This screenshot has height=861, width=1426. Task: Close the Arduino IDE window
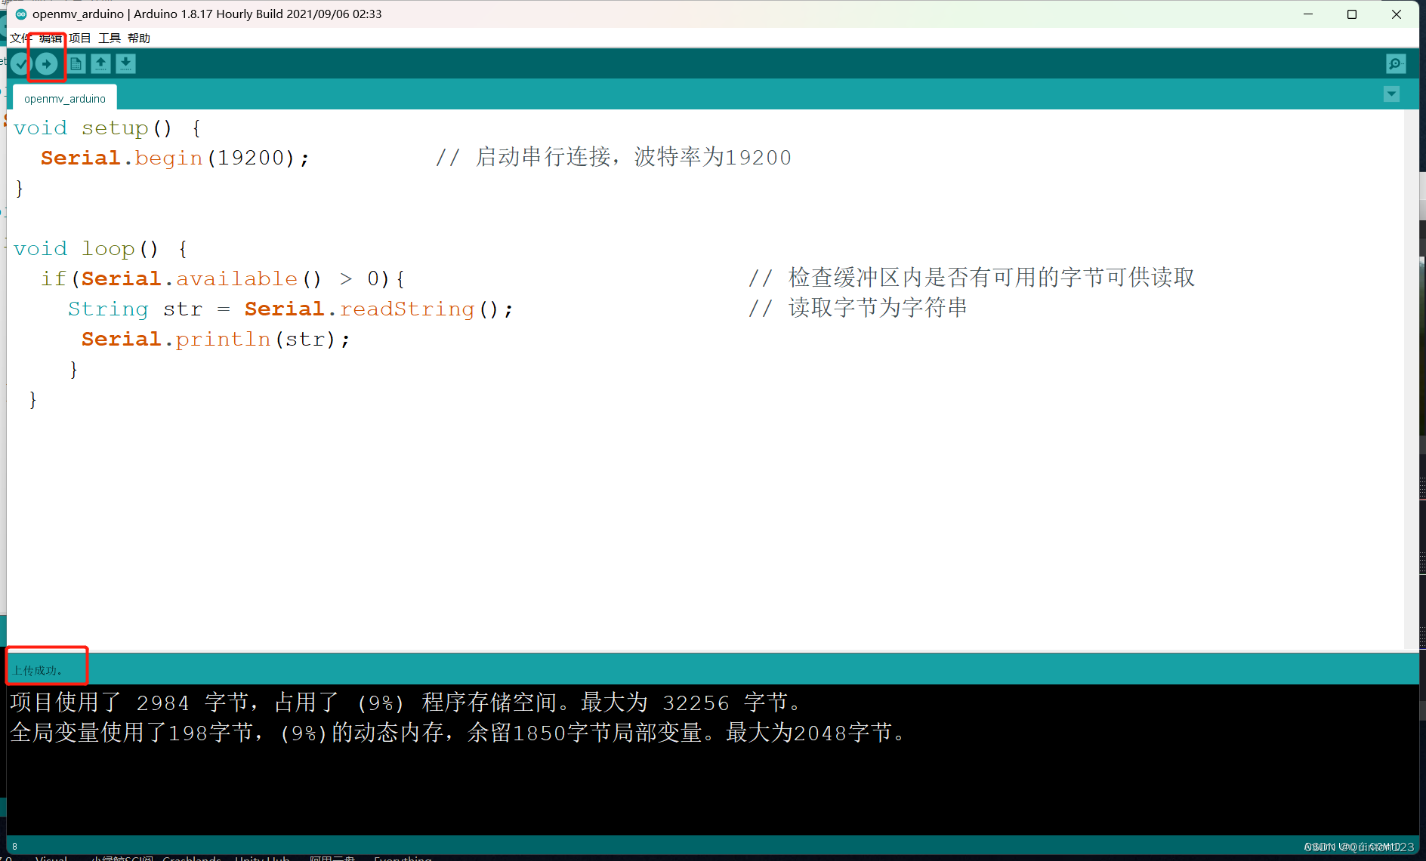click(x=1397, y=14)
